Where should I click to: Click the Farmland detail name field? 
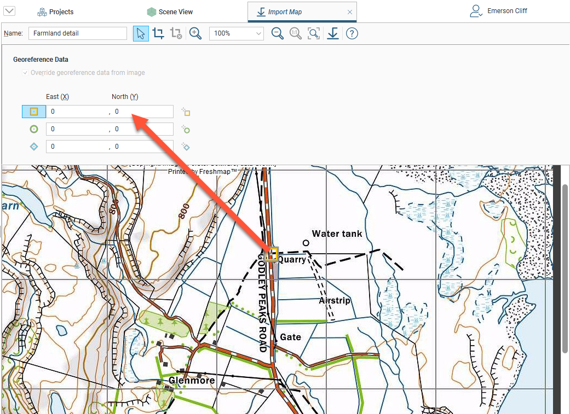pos(77,33)
